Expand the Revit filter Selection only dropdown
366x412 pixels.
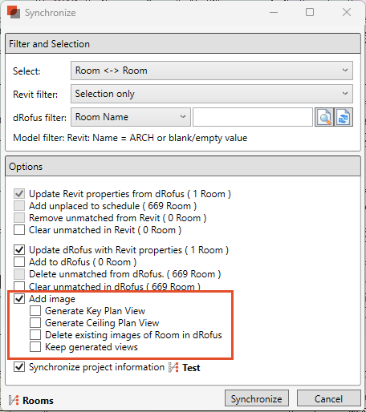tap(212, 94)
